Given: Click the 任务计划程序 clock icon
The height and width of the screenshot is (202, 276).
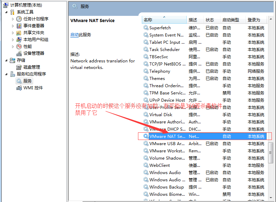Looking at the screenshot, I should [x=19, y=19].
